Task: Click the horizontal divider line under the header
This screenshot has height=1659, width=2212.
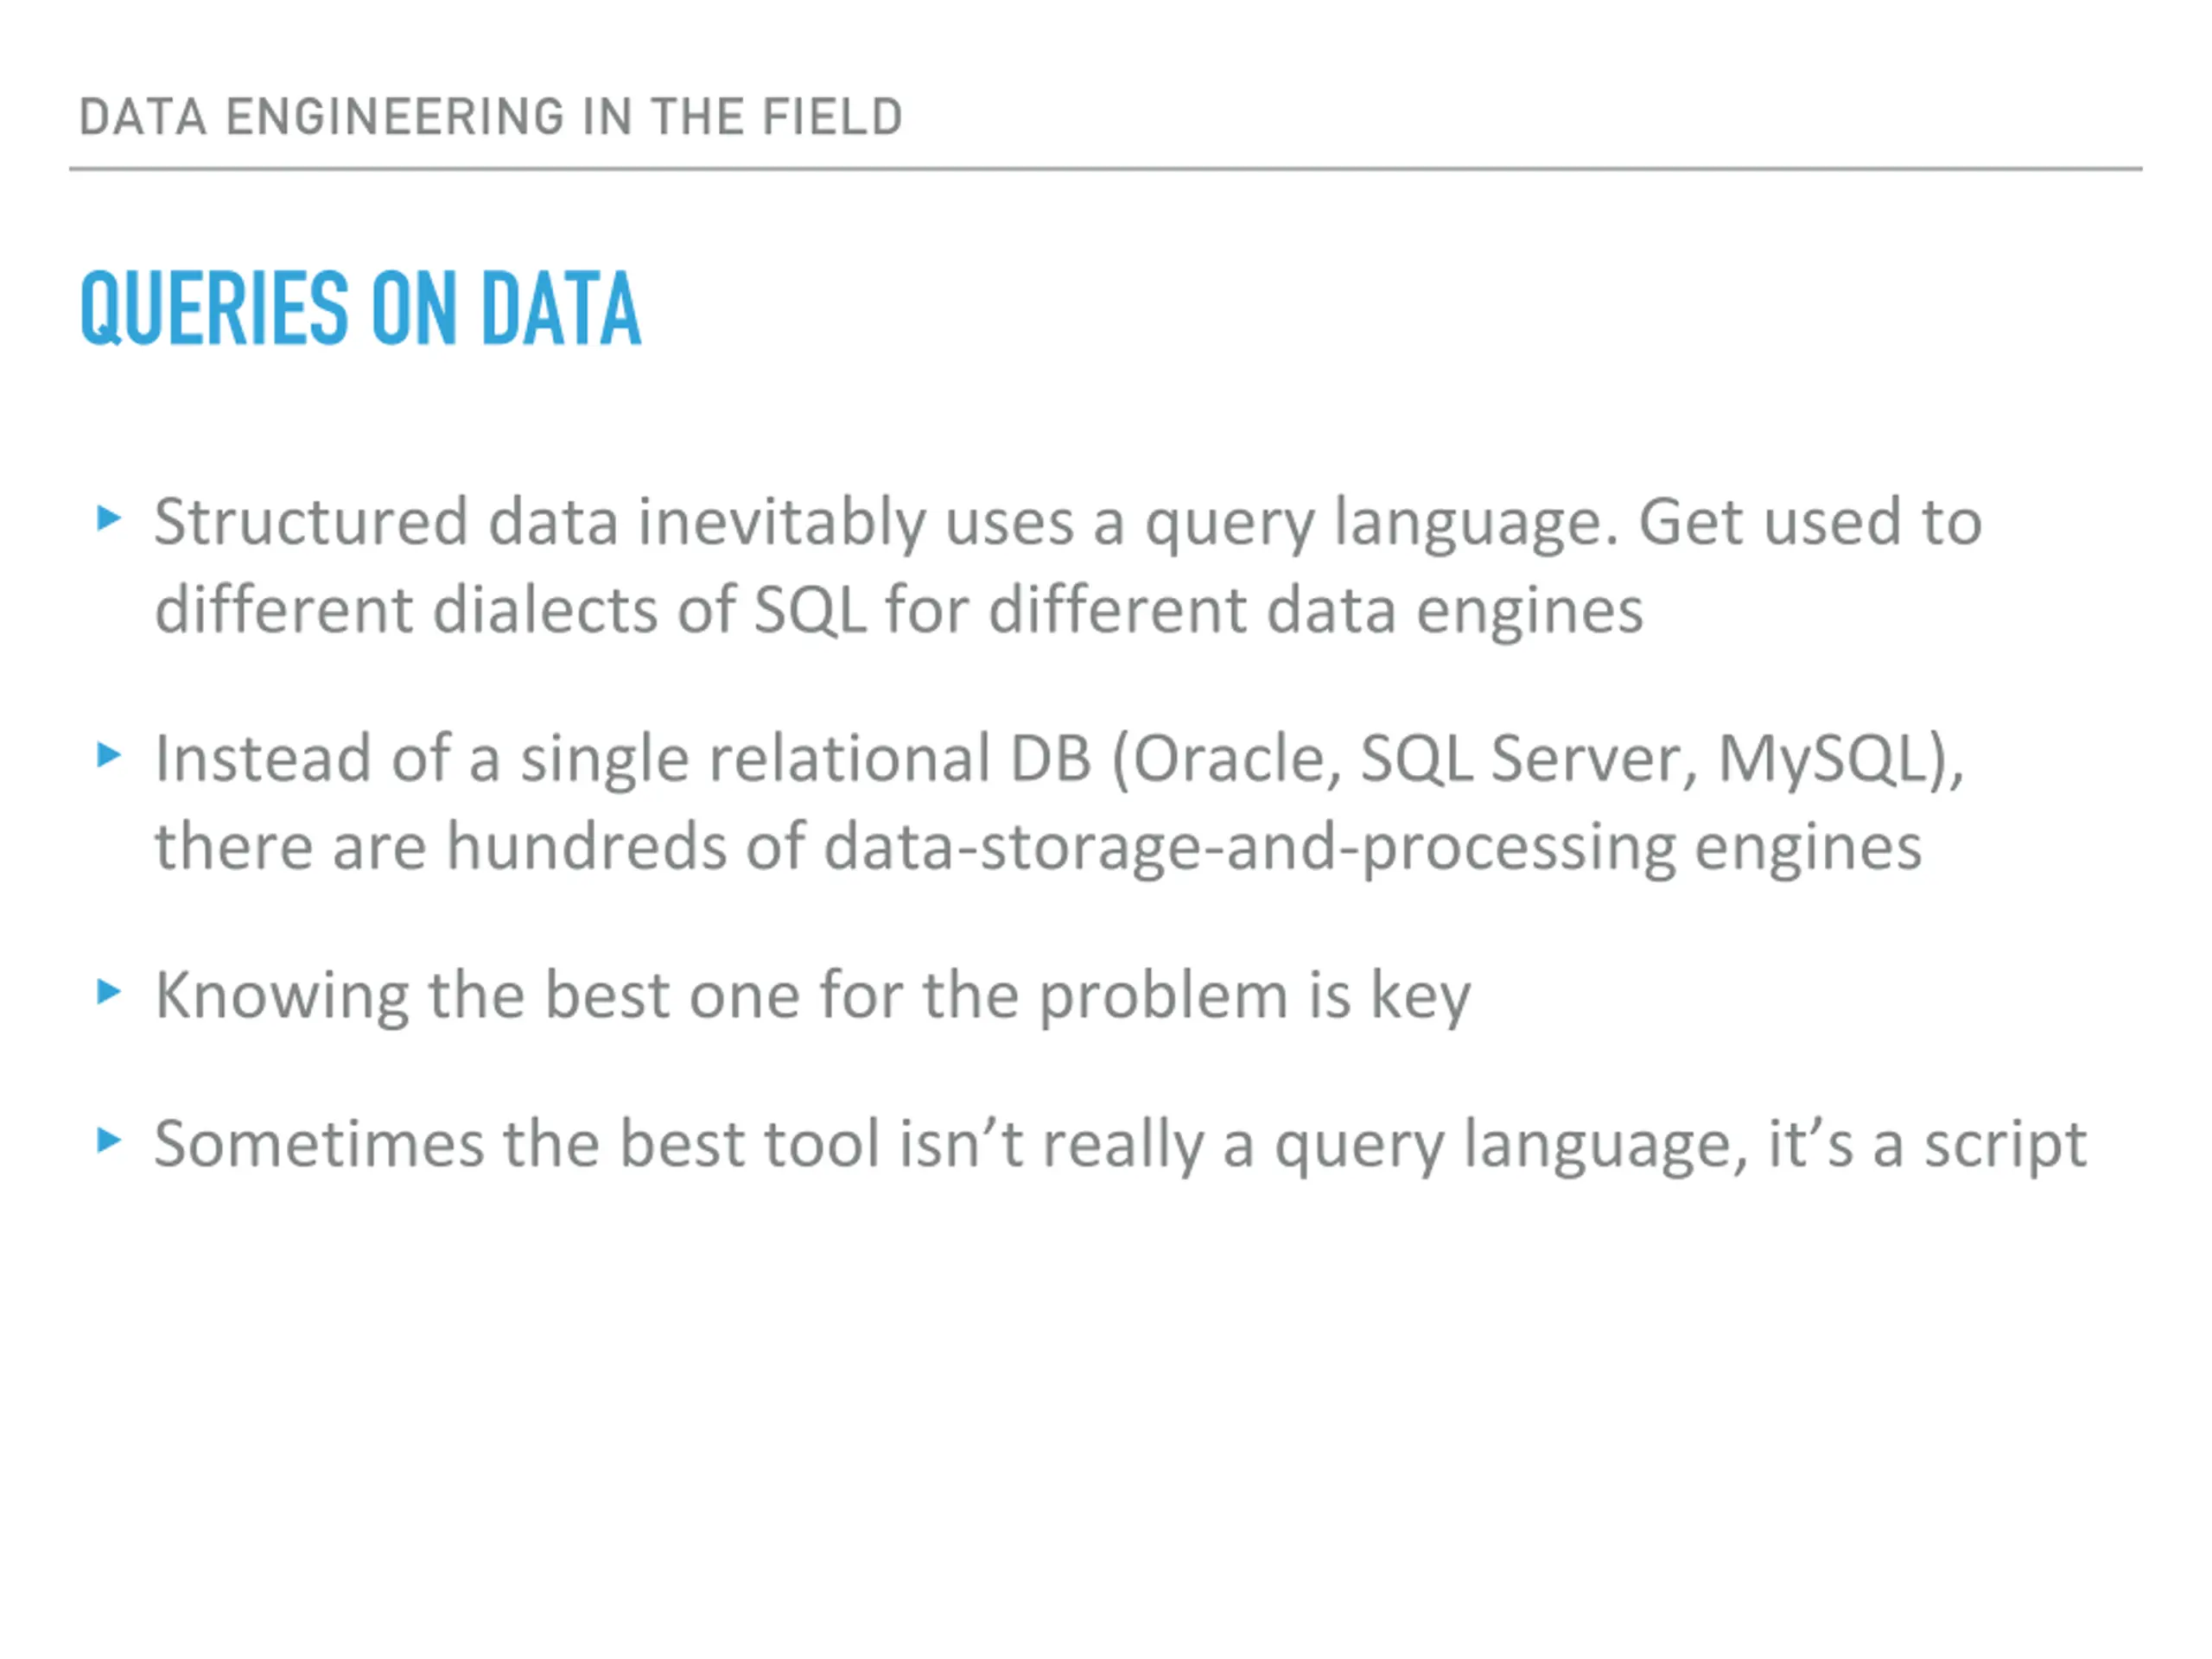Action: click(1105, 169)
